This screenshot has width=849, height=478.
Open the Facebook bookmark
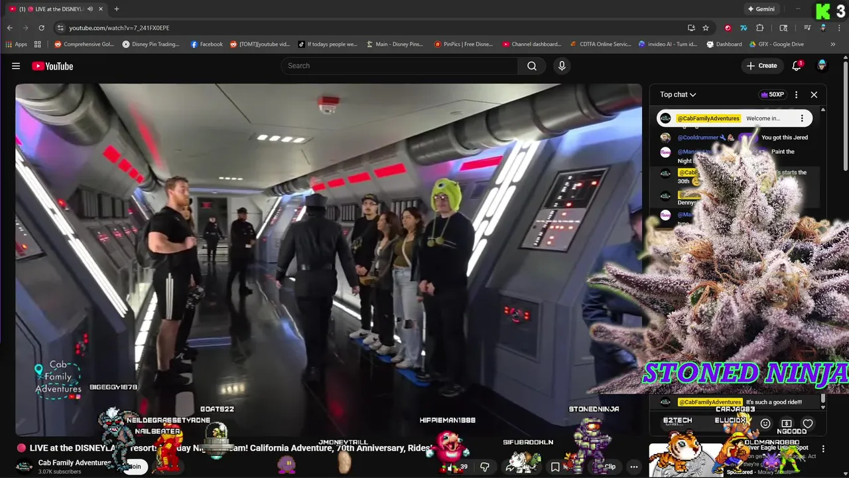coord(207,44)
